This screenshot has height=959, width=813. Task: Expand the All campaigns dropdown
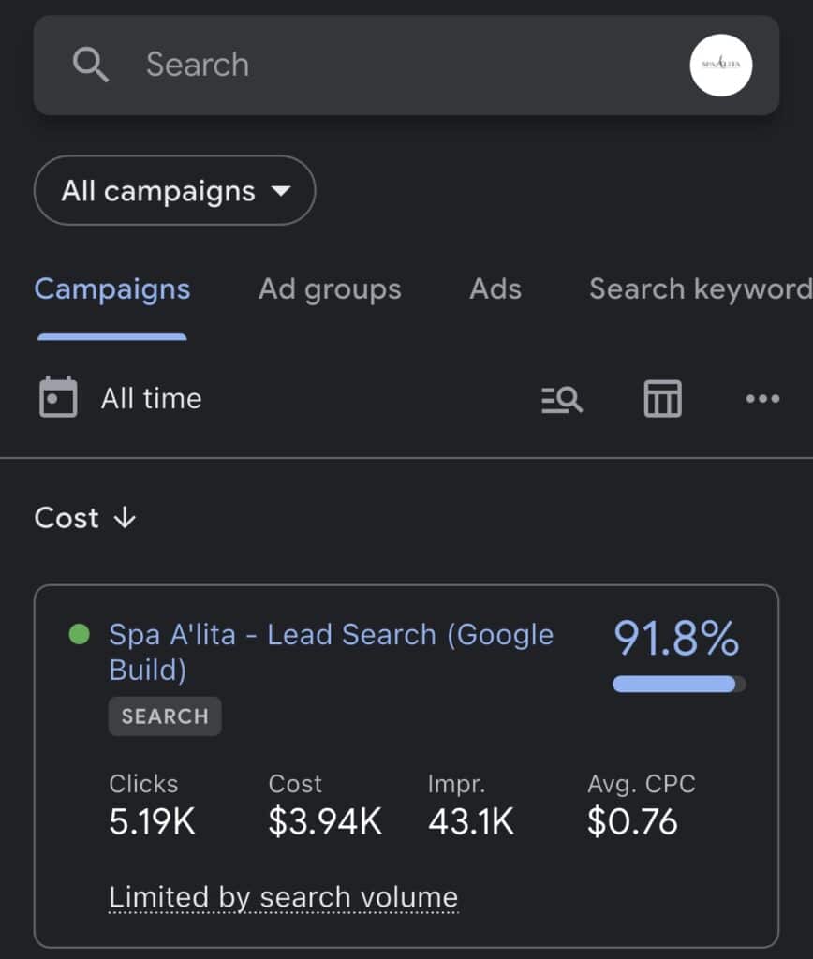(x=175, y=191)
